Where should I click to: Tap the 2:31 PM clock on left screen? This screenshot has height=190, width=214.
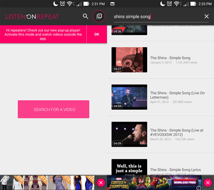point(98,4)
